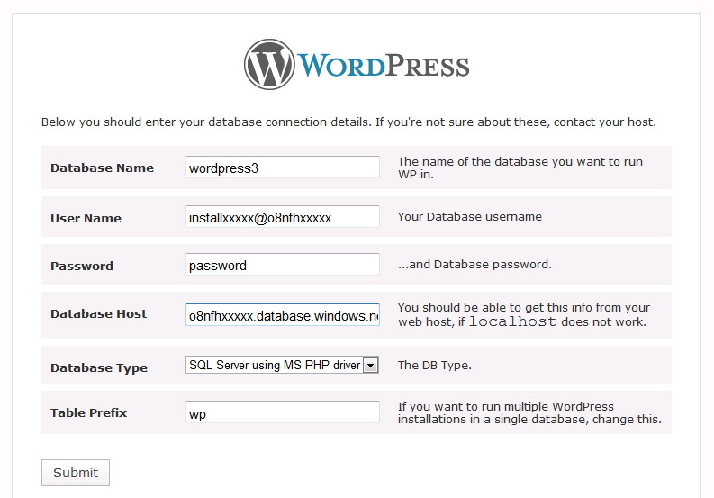Click the multiple WordPress installations hint

(x=529, y=412)
